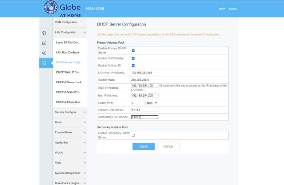Click the Logout link
This screenshot has width=284, height=185.
(x=233, y=9)
